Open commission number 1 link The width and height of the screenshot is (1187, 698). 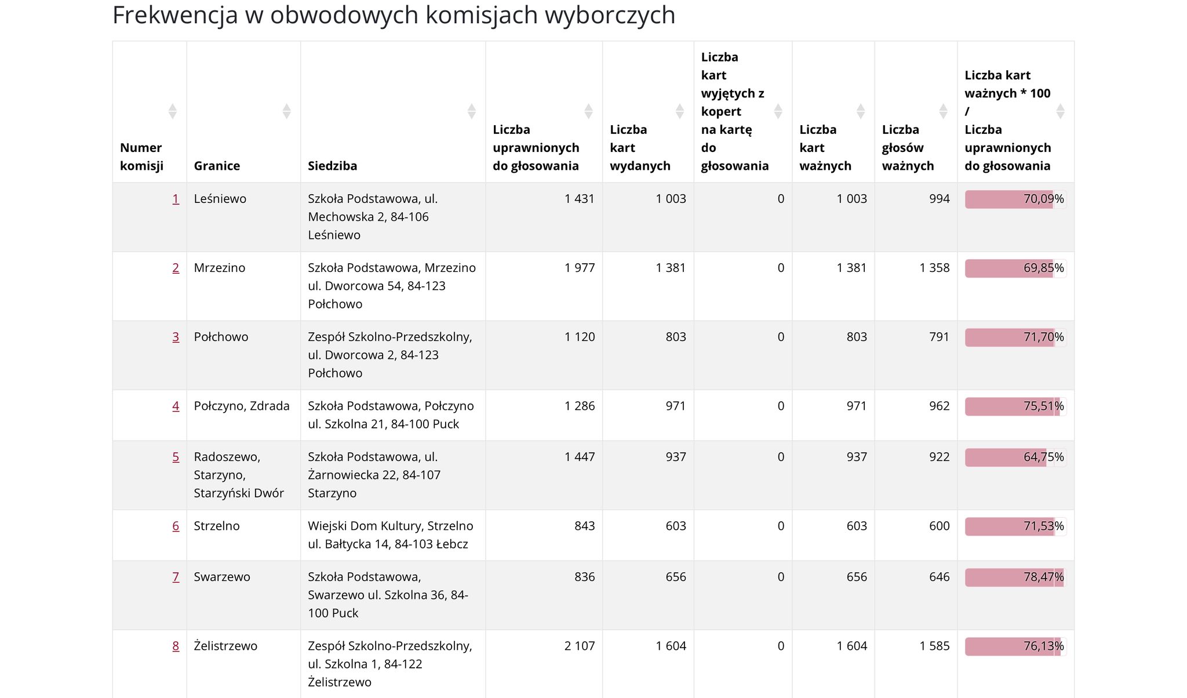[x=176, y=199]
